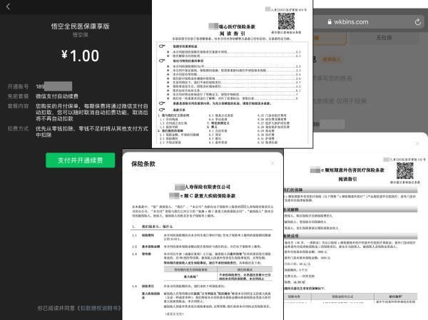Click the 悟空全民医保康享版 title
The image size is (428, 320).
80,26
